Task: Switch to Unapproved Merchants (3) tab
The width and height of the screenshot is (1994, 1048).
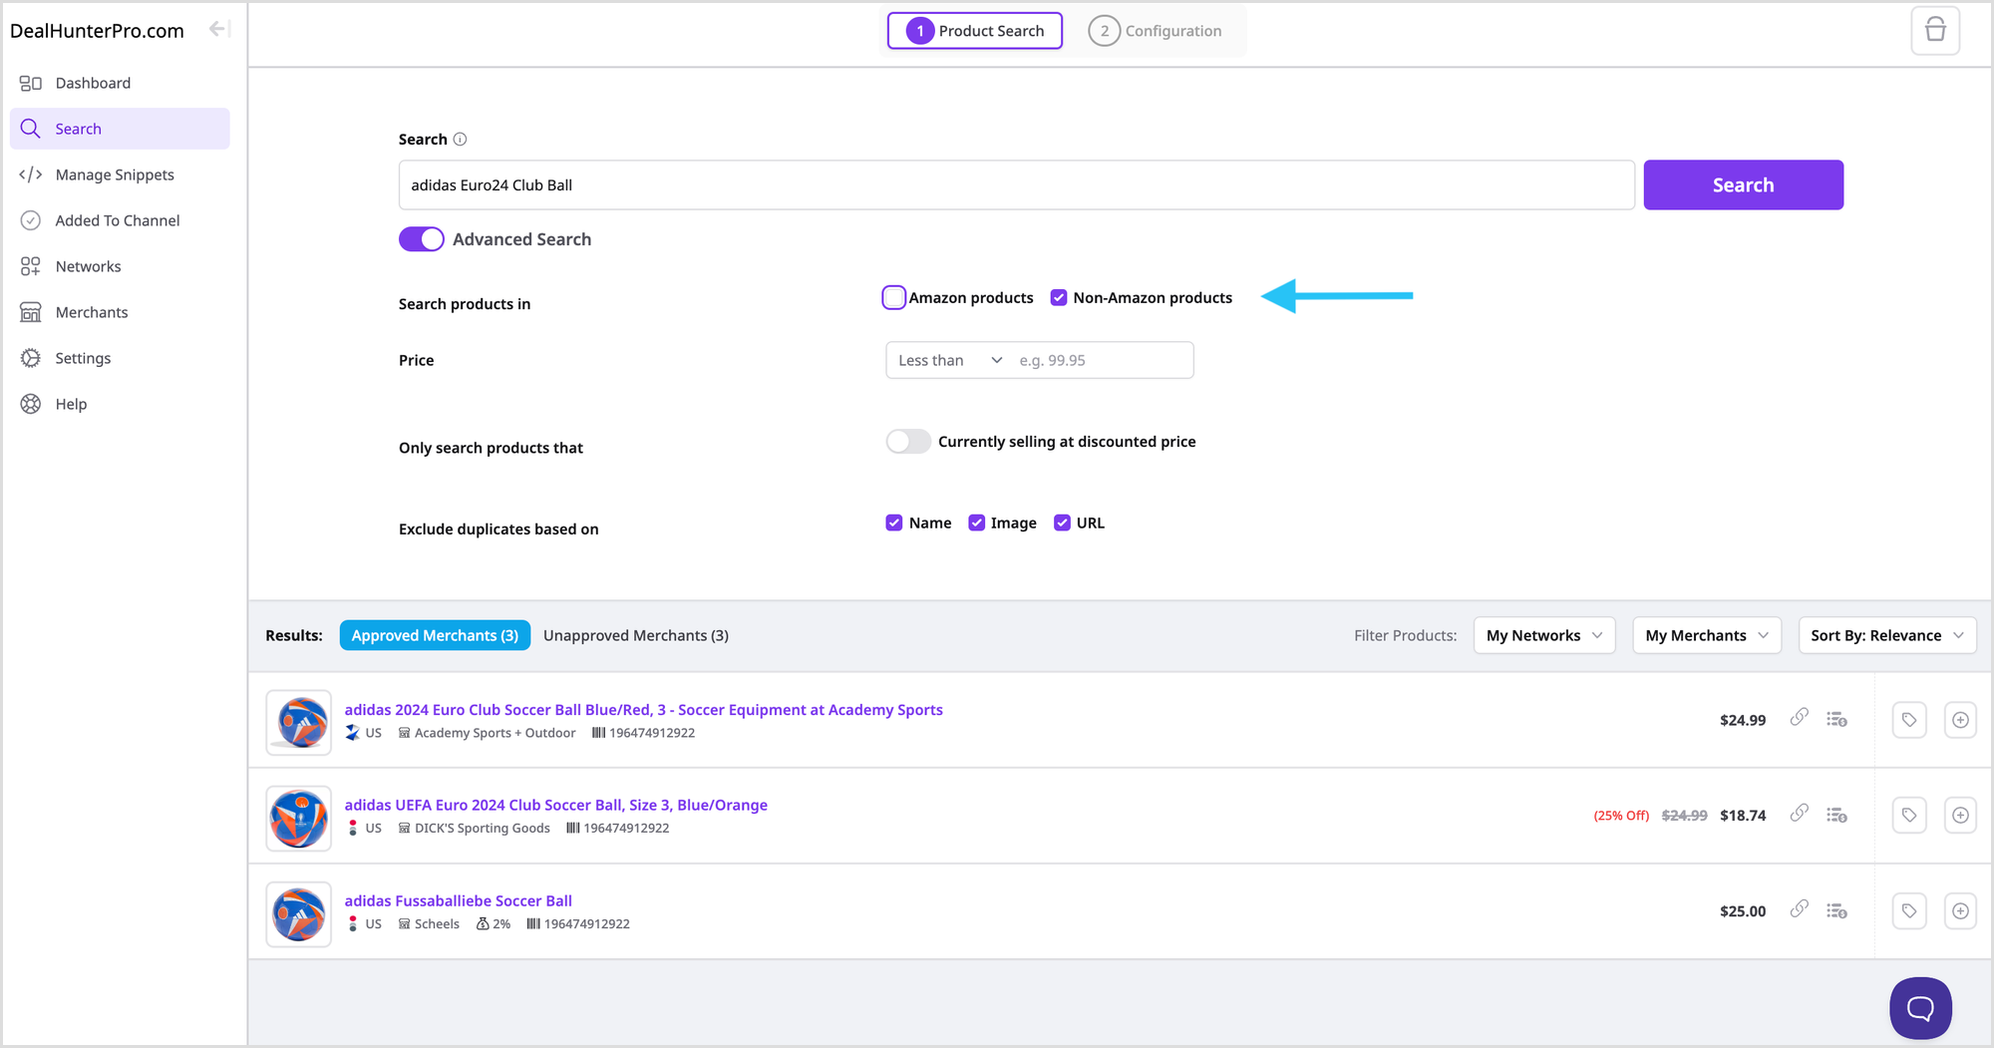Action: click(x=636, y=635)
